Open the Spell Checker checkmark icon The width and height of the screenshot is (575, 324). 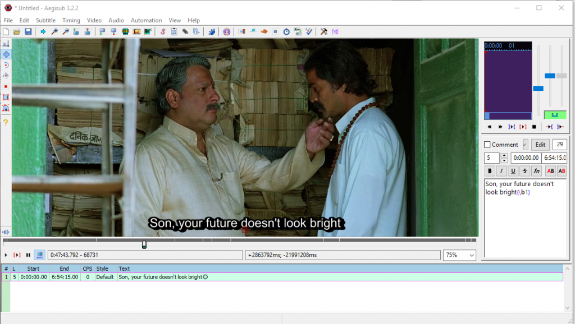[x=308, y=31]
